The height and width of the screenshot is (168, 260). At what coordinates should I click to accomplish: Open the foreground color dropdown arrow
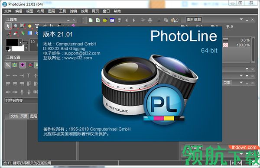tap(20, 42)
